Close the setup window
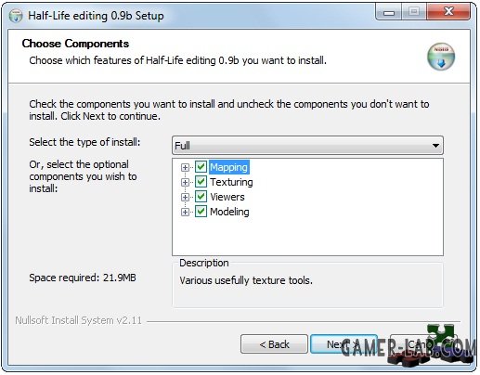 448,12
